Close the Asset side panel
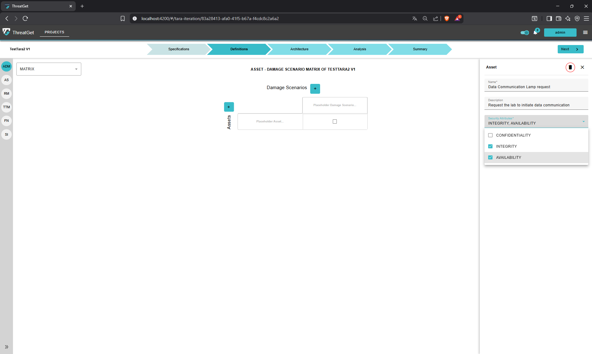The height and width of the screenshot is (354, 592). coord(582,67)
